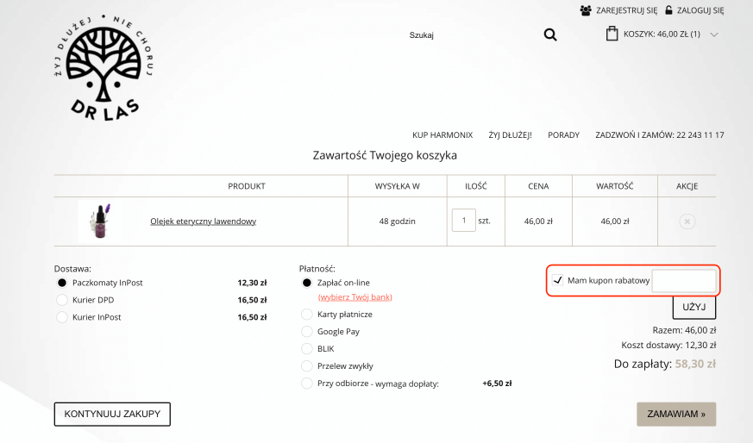Click the login padlock icon
The image size is (753, 443).
pos(668,9)
